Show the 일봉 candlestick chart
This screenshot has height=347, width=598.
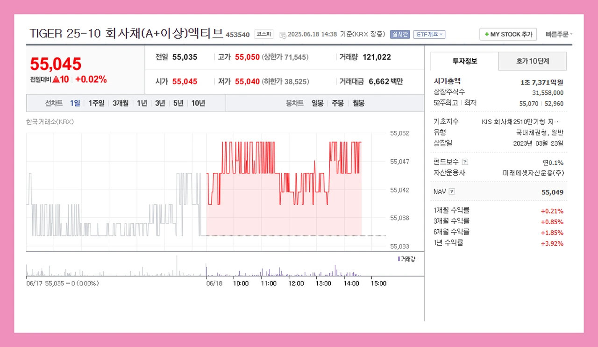tap(318, 103)
